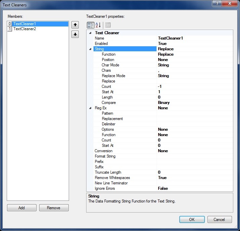Select TextCleaner1 in Members list
The image size is (240, 231).
25,24
